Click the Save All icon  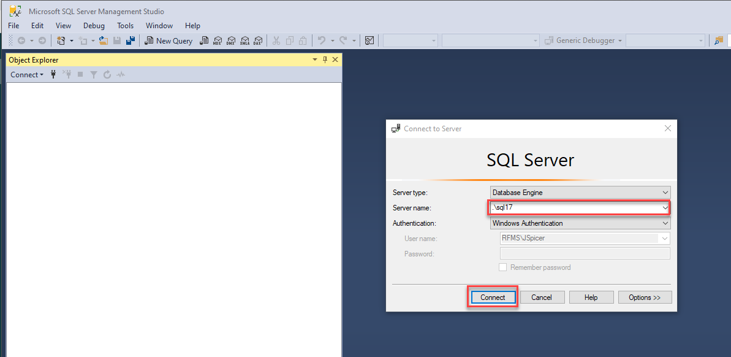pyautogui.click(x=131, y=40)
